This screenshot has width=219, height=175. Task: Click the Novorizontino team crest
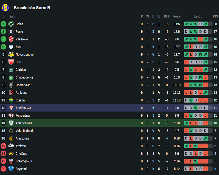[11, 54]
